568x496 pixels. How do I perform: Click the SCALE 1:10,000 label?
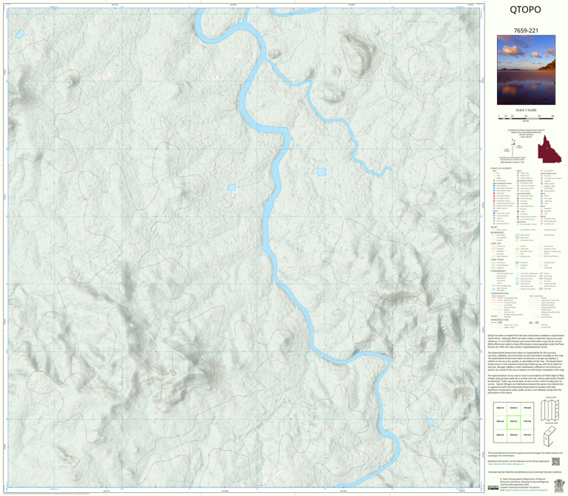[526, 110]
